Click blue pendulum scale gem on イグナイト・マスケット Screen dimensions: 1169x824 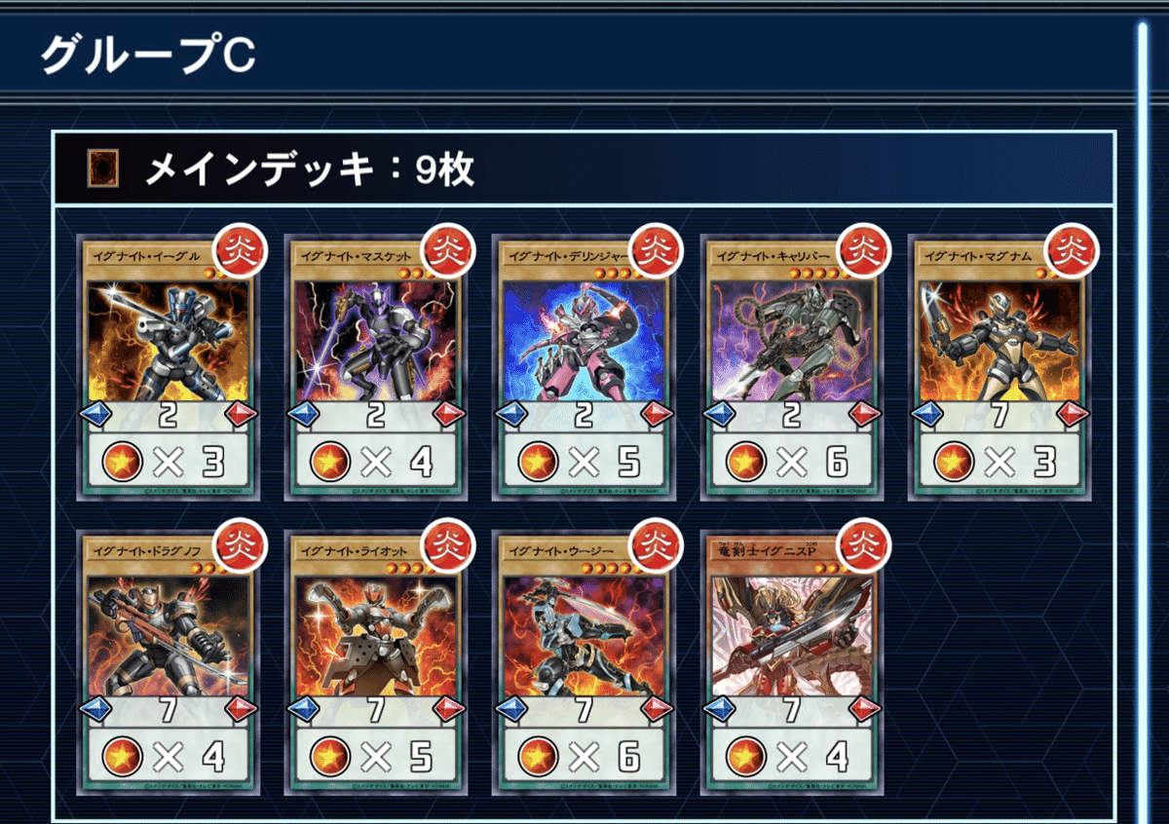(x=303, y=415)
